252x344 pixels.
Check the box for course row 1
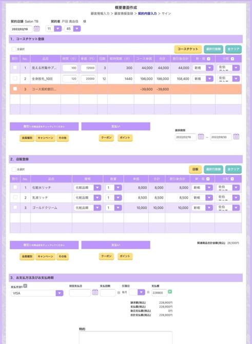tap(15, 67)
